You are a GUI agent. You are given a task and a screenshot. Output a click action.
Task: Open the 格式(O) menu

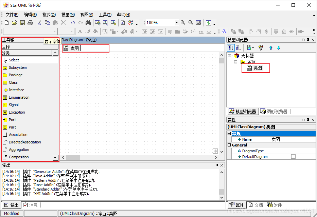point(49,15)
